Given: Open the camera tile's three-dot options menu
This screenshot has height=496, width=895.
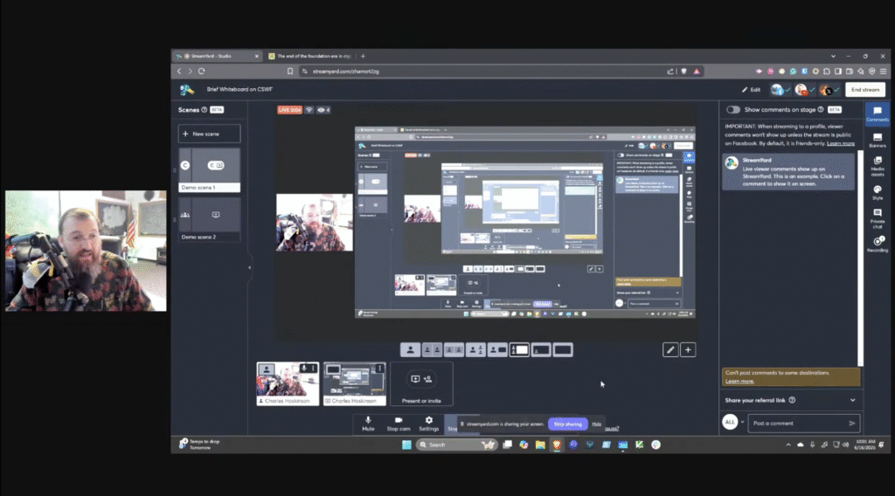Looking at the screenshot, I should pyautogui.click(x=313, y=369).
